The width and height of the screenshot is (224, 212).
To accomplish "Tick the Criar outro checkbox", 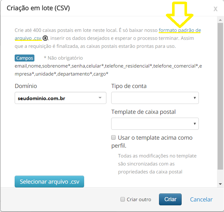I will [123, 199].
